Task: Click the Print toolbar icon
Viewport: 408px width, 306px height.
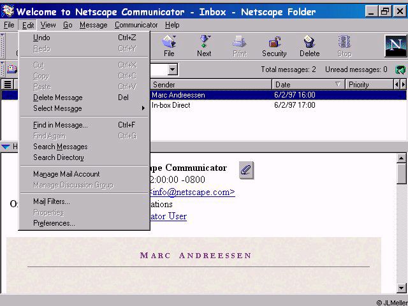Action: [240, 46]
